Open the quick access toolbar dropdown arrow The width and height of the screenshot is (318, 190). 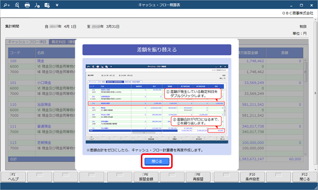57,5
